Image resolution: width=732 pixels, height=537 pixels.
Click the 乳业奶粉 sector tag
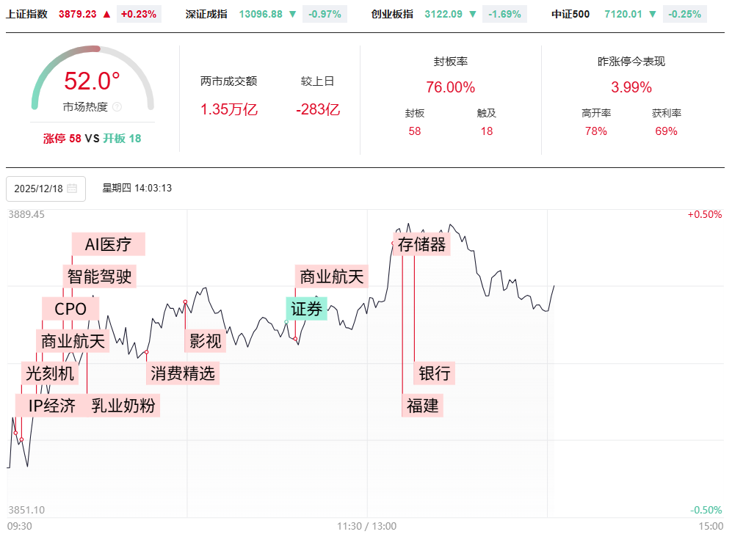point(123,405)
